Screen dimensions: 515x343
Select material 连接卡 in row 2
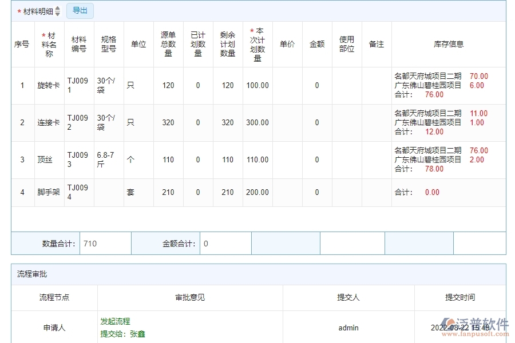click(49, 122)
